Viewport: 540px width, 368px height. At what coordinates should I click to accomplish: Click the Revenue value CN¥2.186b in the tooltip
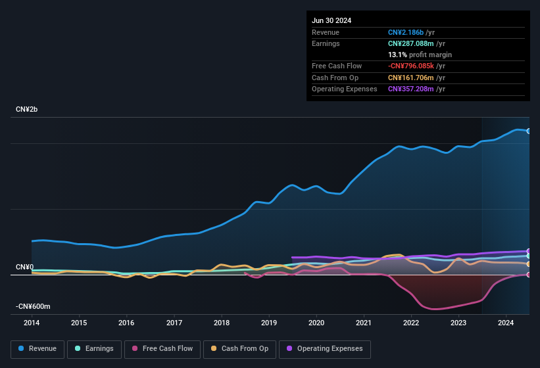[x=406, y=32]
